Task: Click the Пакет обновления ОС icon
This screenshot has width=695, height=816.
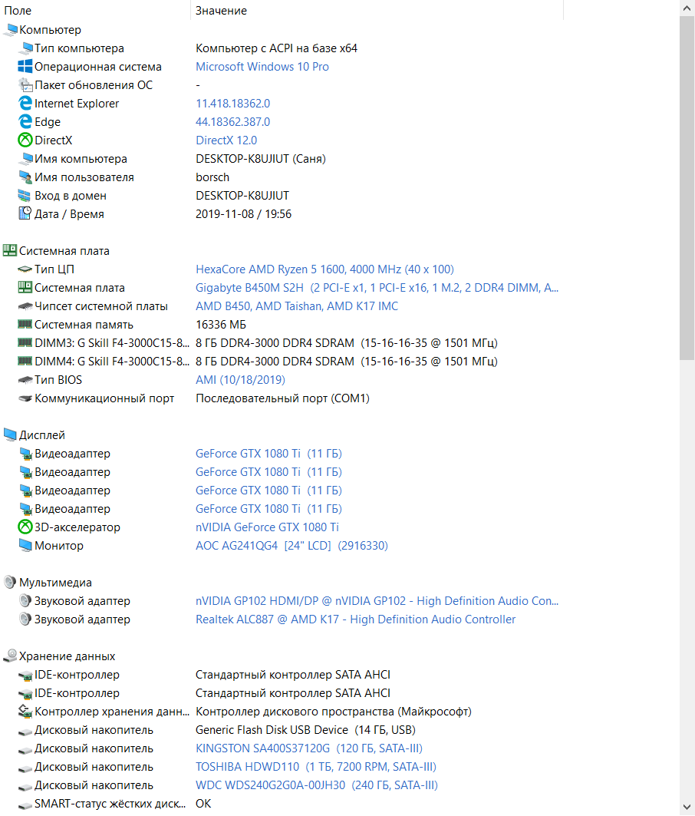Action: (25, 85)
